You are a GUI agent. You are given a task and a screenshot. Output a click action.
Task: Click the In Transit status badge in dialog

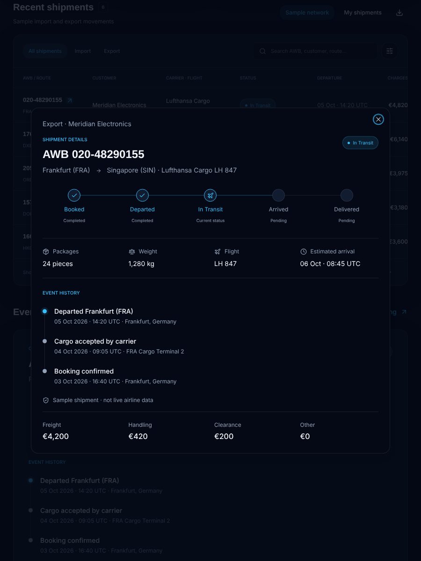tap(360, 143)
